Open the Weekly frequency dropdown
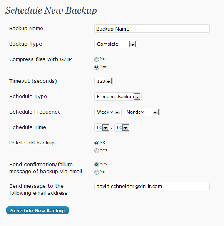 click(x=108, y=112)
